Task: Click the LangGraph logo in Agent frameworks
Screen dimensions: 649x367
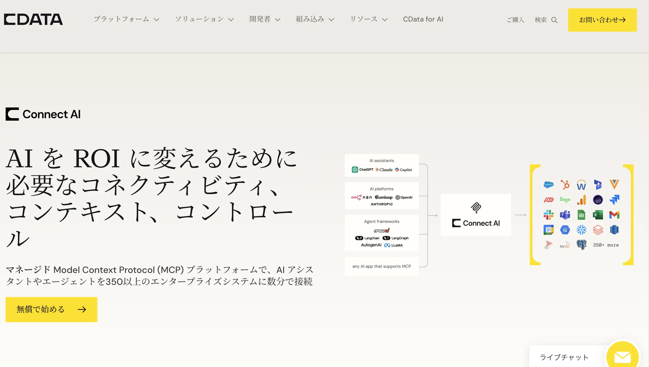Action: click(x=395, y=238)
